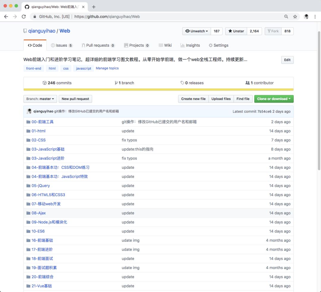Select the javascript topic tag
The height and width of the screenshot is (292, 321).
(84, 68)
